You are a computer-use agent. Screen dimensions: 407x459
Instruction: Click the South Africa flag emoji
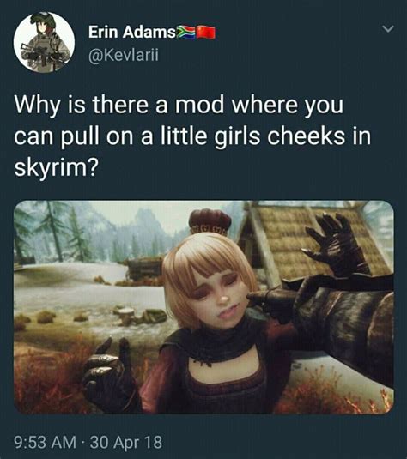pyautogui.click(x=185, y=33)
